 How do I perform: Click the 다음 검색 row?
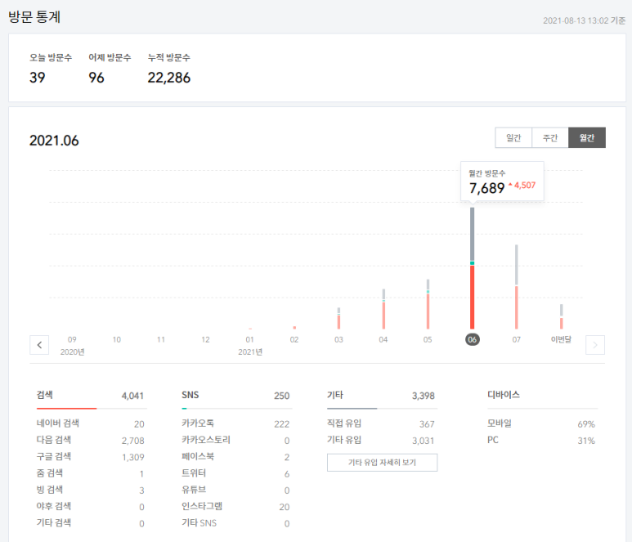point(90,440)
